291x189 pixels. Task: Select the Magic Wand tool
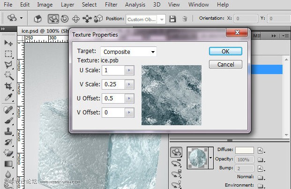(8, 76)
